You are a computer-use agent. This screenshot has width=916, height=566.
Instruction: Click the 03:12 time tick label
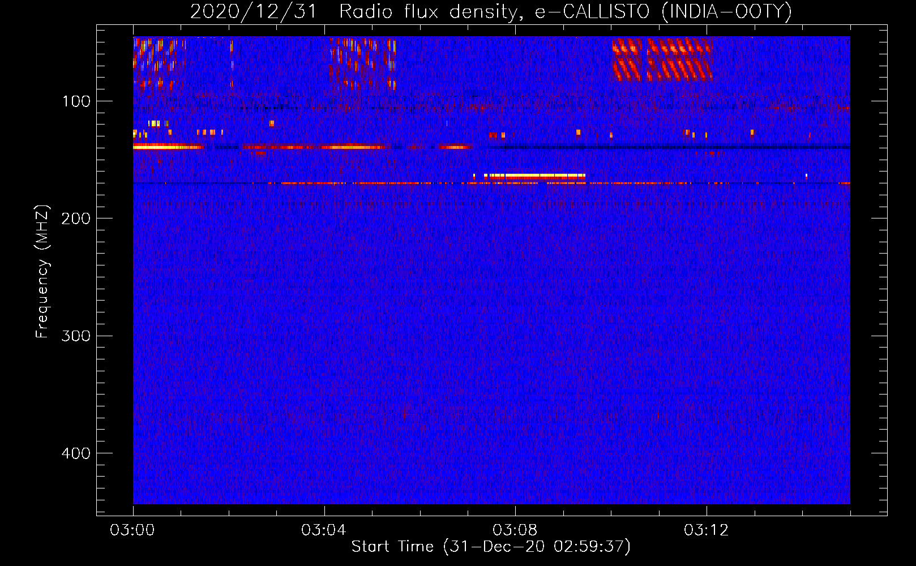pyautogui.click(x=707, y=530)
